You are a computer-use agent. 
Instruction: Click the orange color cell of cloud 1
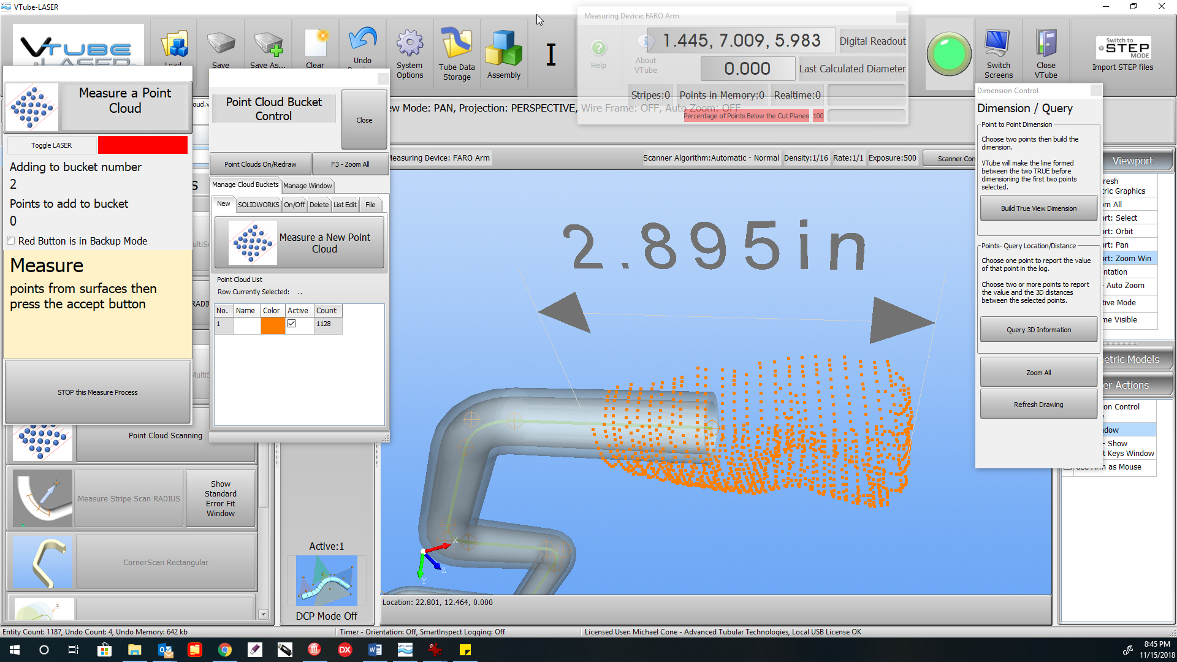[x=273, y=325]
